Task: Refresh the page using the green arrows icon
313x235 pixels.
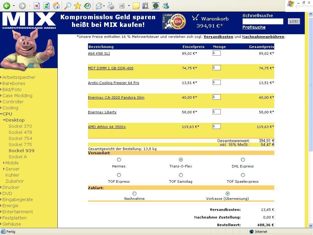Action: point(46,6)
